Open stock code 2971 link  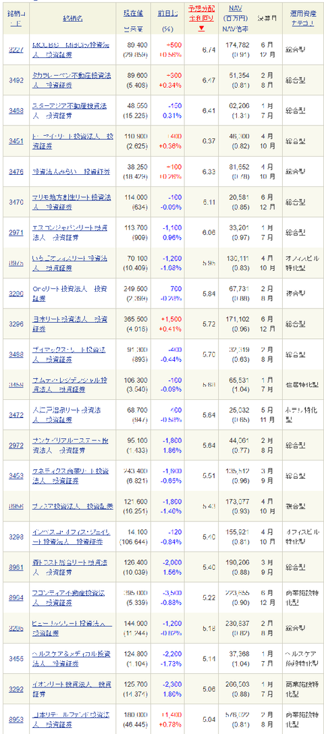[x=15, y=233]
